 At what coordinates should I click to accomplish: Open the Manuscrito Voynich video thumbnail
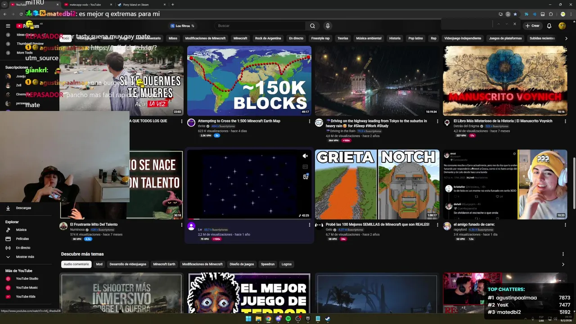(x=505, y=81)
